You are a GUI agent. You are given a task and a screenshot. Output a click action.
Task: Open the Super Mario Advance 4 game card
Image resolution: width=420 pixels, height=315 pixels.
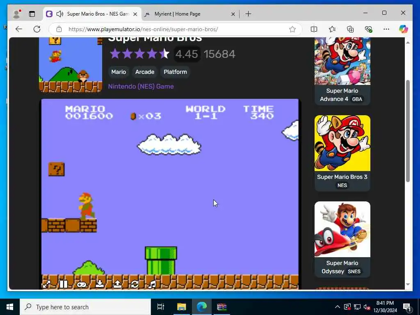tap(342, 71)
